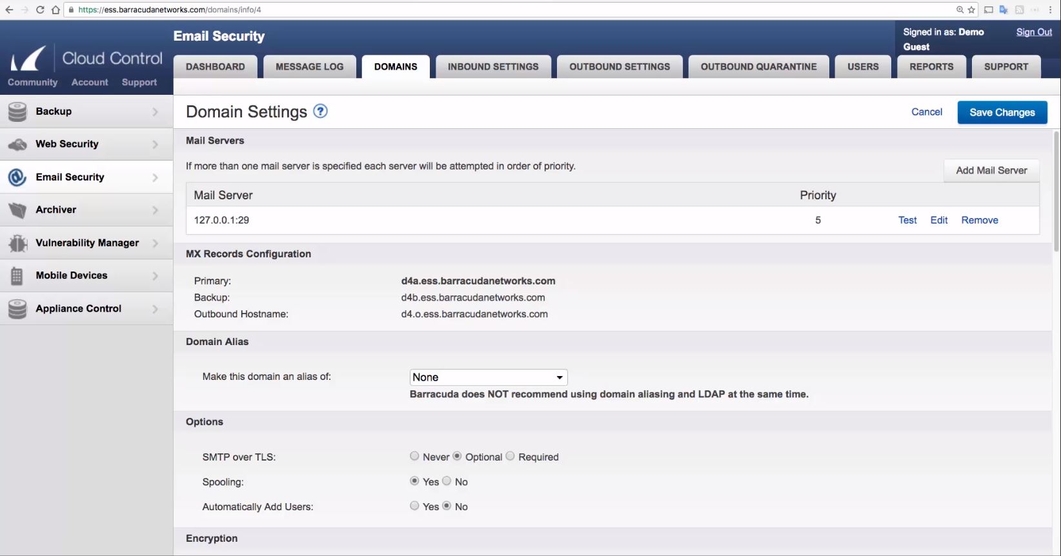Expand the Archiver chevron
The image size is (1061, 556).
pyautogui.click(x=155, y=210)
